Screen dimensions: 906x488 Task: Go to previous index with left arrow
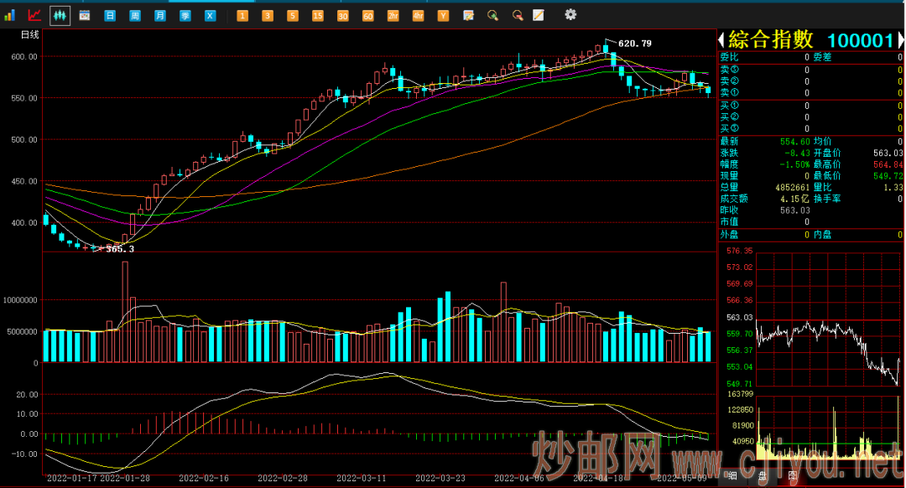click(721, 39)
